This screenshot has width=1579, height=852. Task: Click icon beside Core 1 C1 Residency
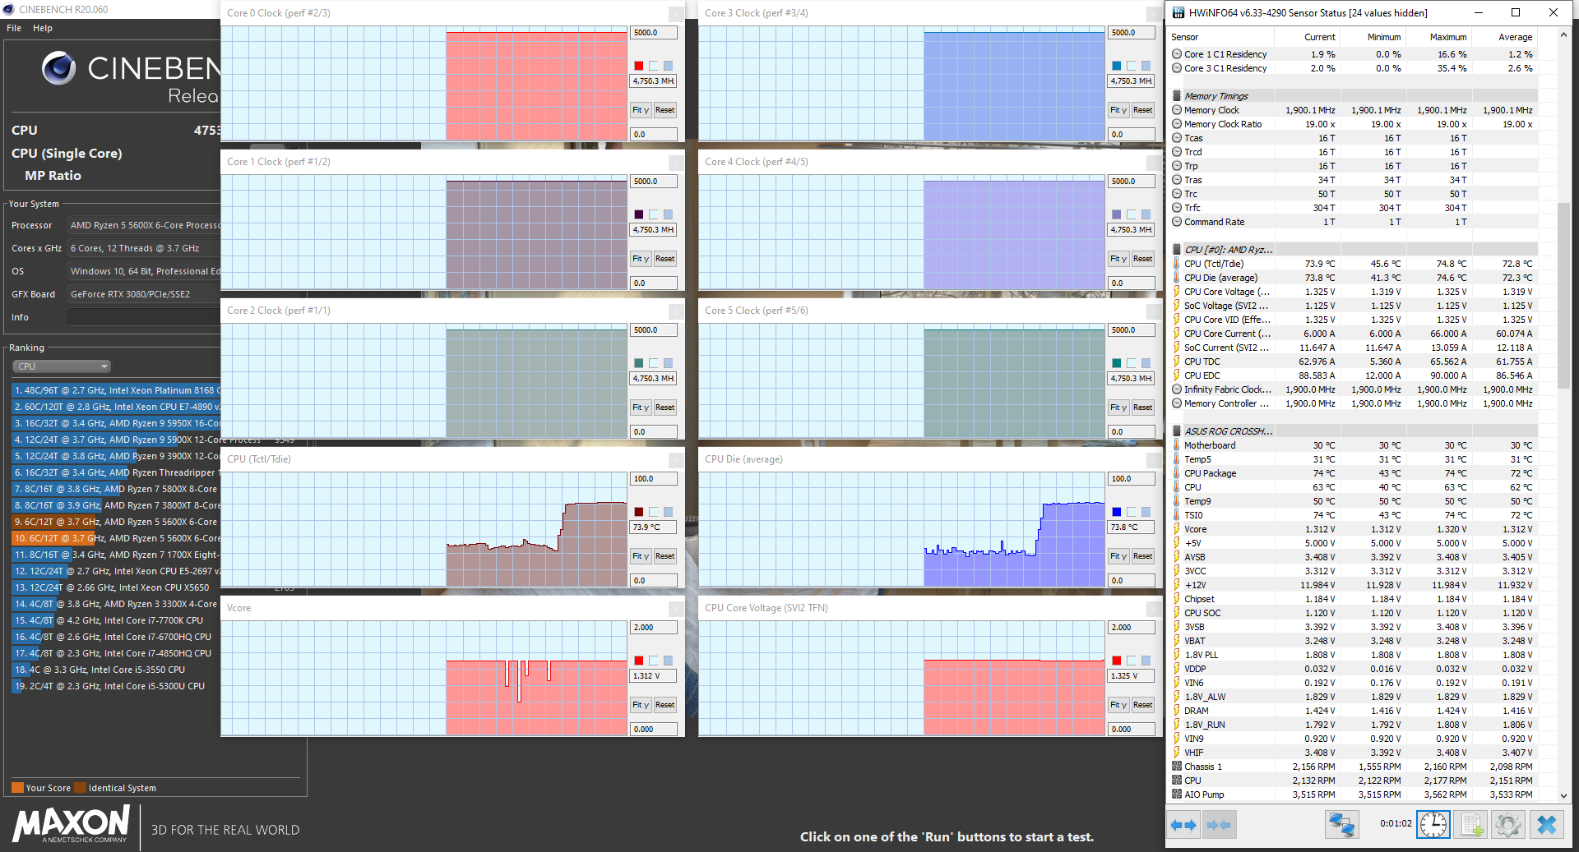[x=1177, y=54]
